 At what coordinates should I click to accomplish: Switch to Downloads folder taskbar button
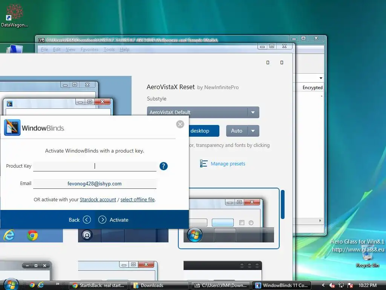(x=159, y=285)
